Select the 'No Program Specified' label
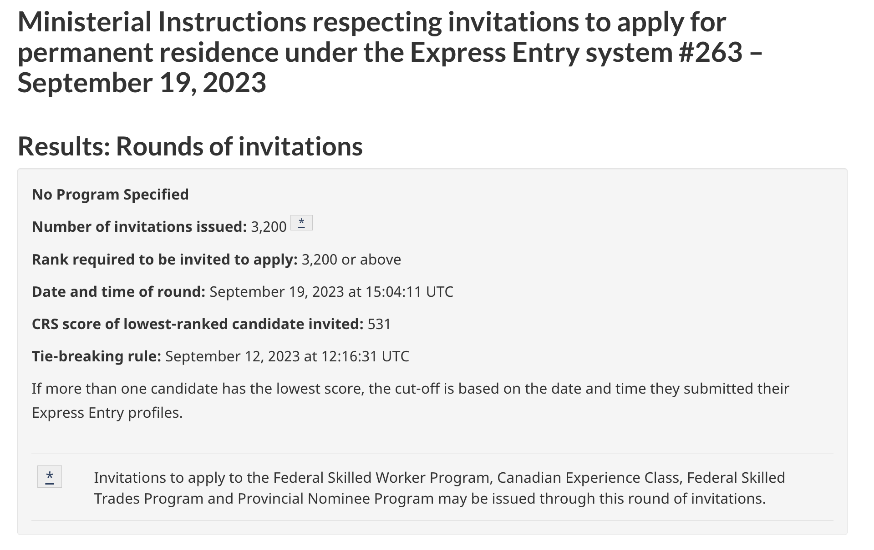This screenshot has height=550, width=874. 110,195
